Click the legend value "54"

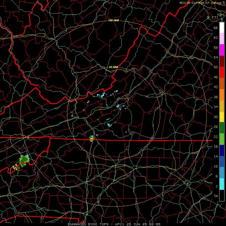click(x=216, y=57)
